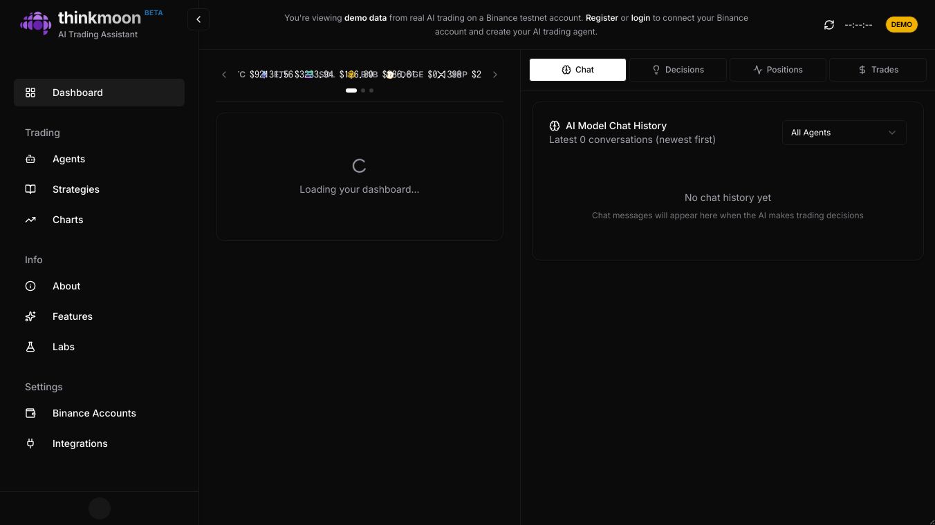Click the yellow DEMO badge
935x525 pixels.
901,25
